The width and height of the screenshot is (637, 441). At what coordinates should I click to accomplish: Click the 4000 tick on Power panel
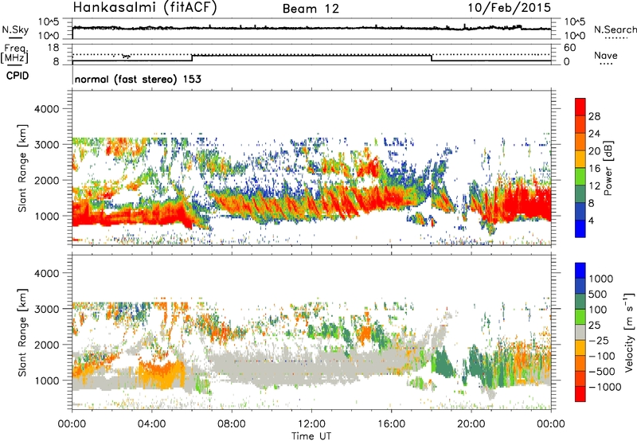point(47,109)
